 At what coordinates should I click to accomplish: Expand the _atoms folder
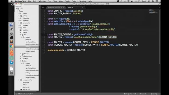tap(19, 13)
